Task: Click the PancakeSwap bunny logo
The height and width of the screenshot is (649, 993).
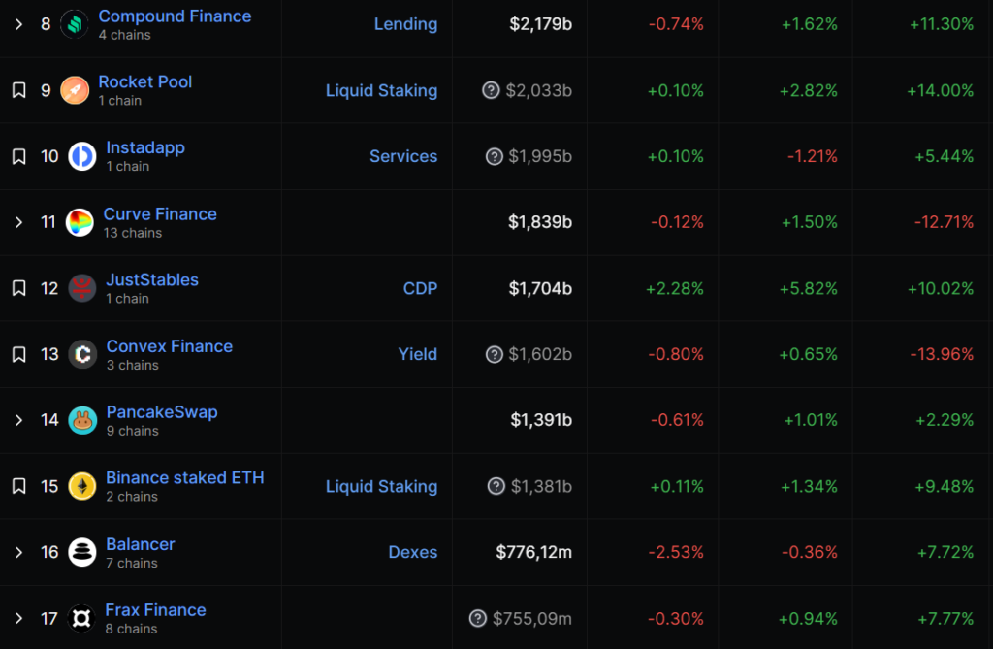Action: pos(82,420)
